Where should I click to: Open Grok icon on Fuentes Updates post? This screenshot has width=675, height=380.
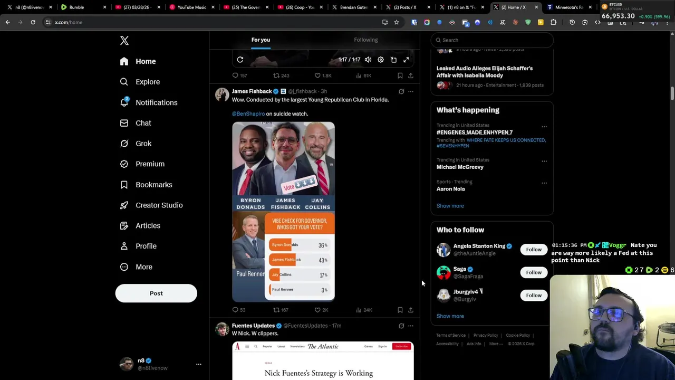pyautogui.click(x=401, y=326)
